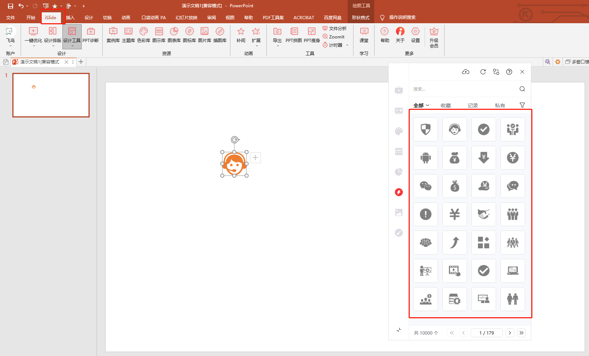Image resolution: width=589 pixels, height=356 pixels.
Task: Open the iSlide 关于 about dialog
Action: pyautogui.click(x=400, y=35)
